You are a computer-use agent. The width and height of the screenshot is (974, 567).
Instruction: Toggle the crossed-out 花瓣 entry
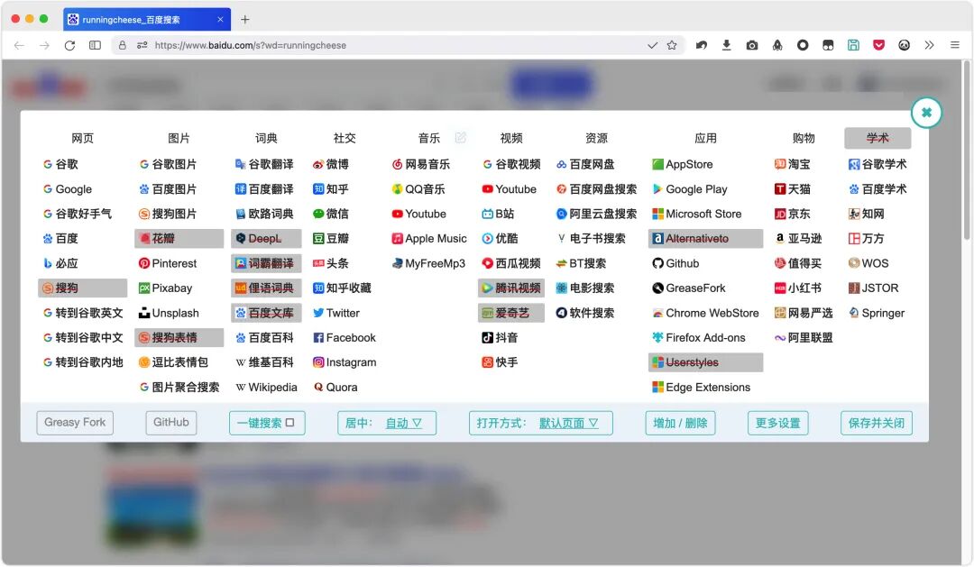pyautogui.click(x=179, y=239)
